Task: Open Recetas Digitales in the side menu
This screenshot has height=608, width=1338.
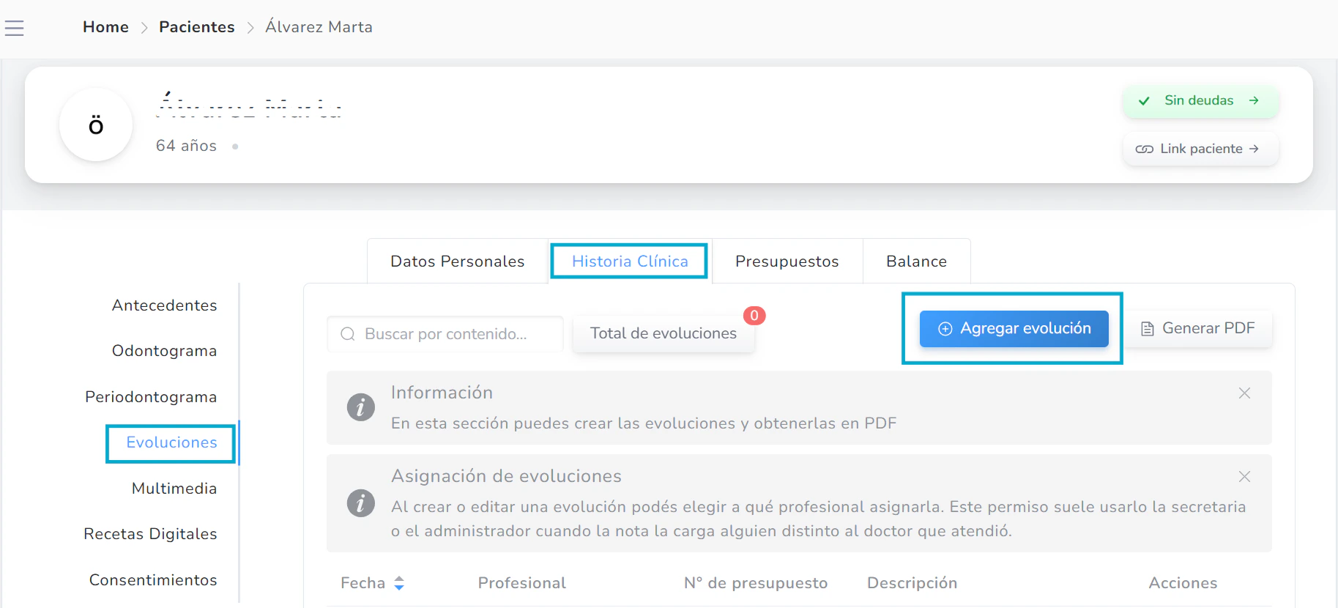Action: point(150,534)
